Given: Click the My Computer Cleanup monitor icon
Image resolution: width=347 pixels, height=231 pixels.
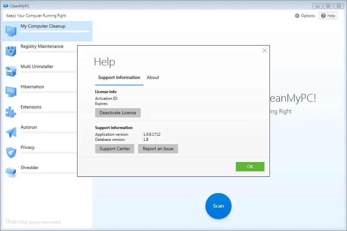Looking at the screenshot, I should tap(11, 31).
